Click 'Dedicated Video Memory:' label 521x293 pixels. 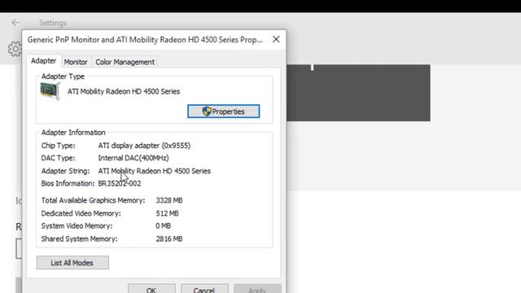click(81, 213)
